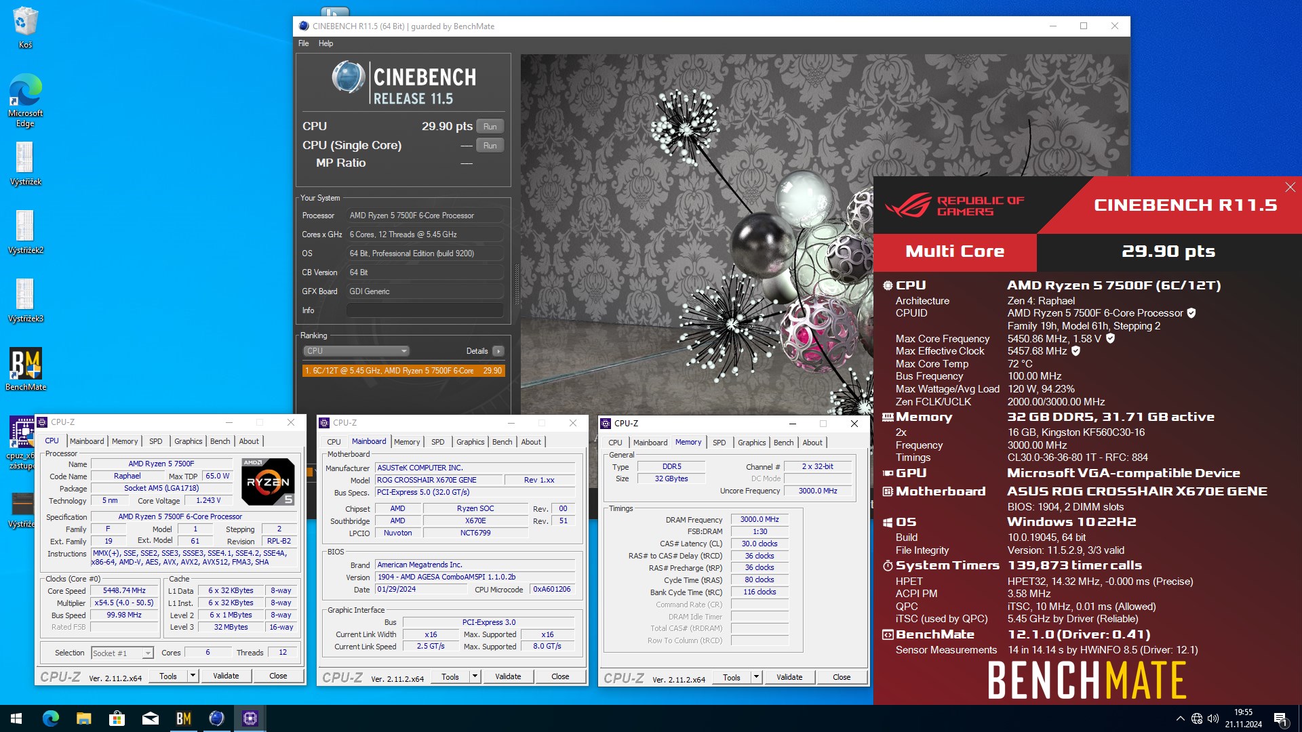Click Validate in first CPU-Z window
Screen dimensions: 1302x732
coord(226,676)
